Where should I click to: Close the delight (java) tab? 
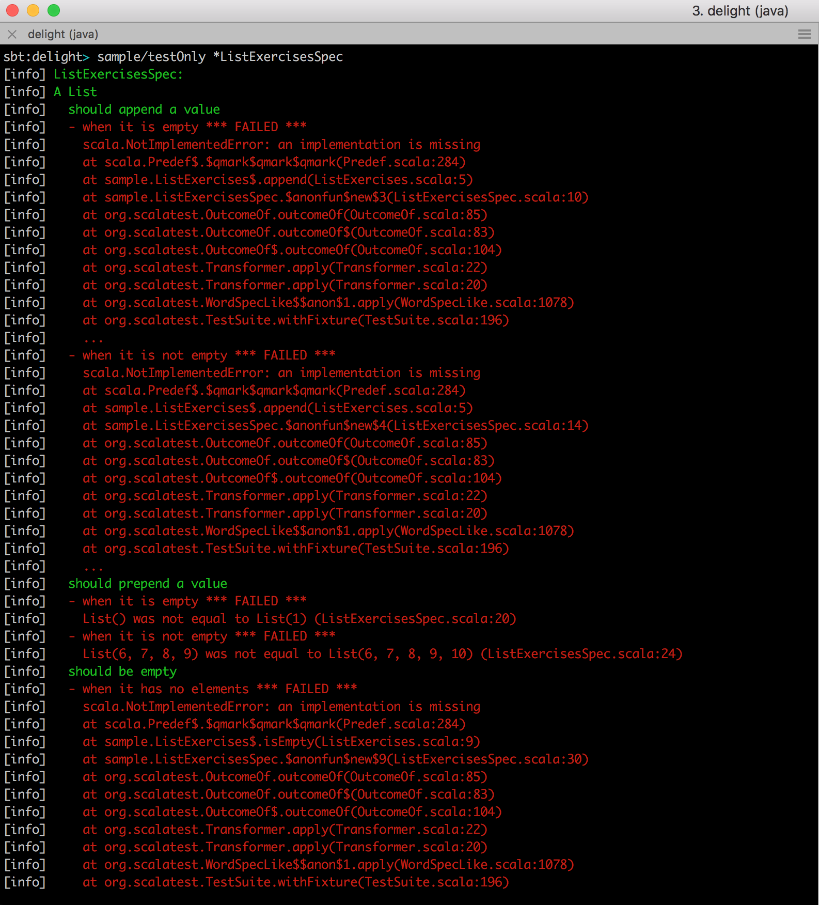(x=12, y=34)
